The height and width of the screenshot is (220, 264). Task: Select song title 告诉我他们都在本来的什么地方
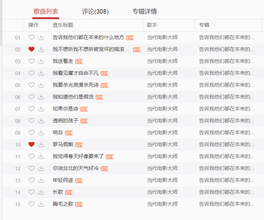[88, 37]
